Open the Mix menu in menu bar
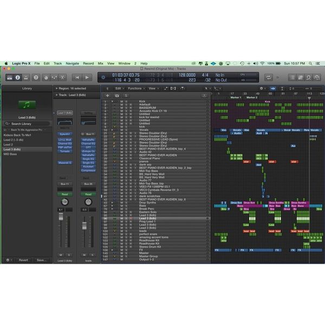Viewport: 325px width, 325px height. 101,63
